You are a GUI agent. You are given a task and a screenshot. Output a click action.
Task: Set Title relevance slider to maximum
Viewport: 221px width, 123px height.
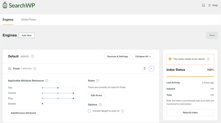click(73, 88)
